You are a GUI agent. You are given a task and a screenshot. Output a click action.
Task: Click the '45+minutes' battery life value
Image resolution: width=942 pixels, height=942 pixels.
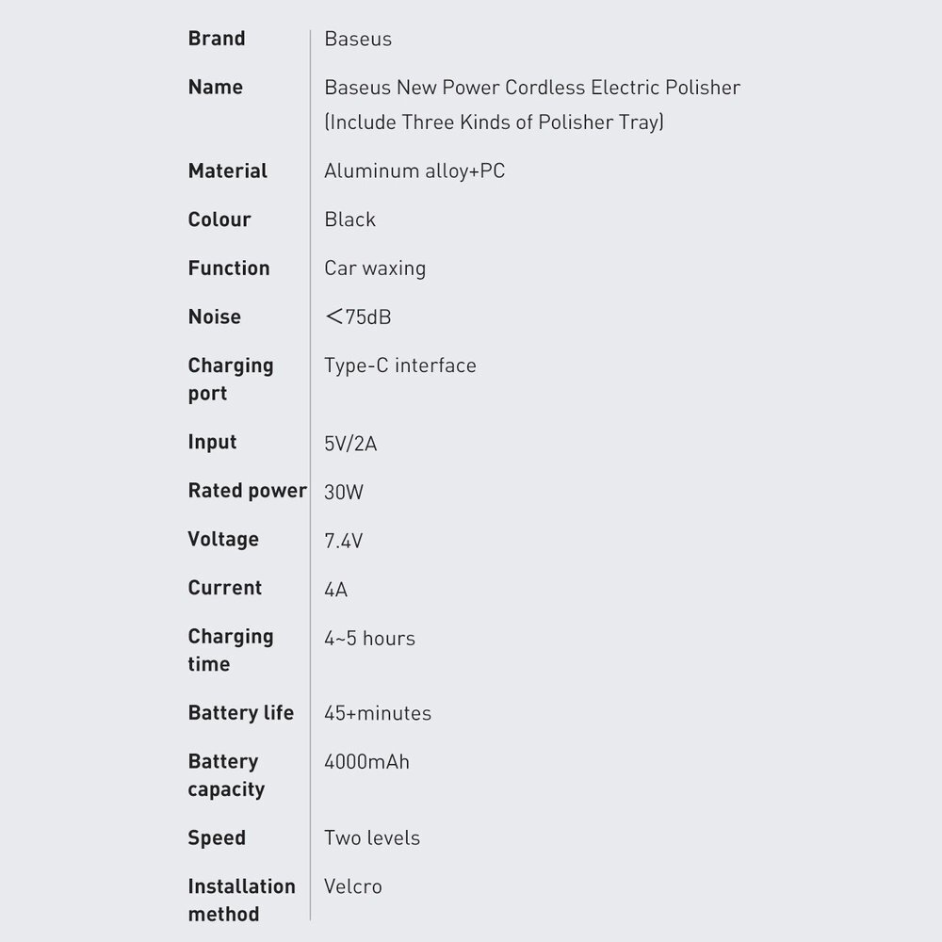(x=378, y=713)
